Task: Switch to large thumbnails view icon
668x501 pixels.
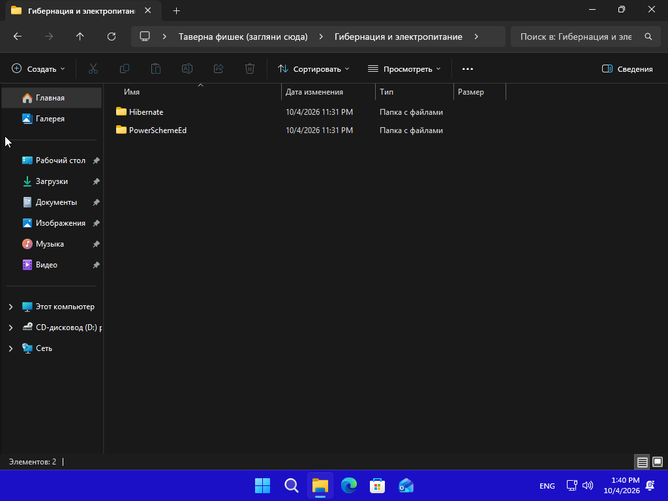Action: (658, 462)
